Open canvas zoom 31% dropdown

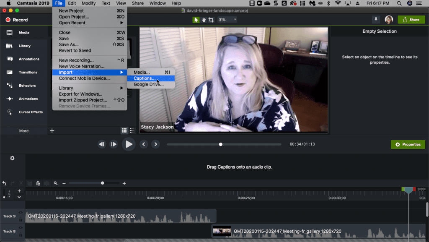(x=227, y=20)
